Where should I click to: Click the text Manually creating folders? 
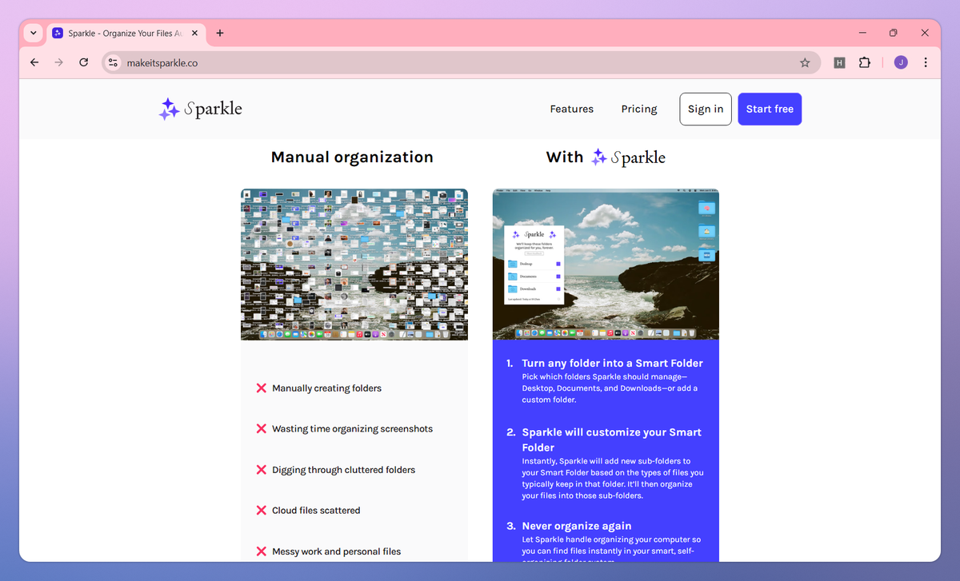pyautogui.click(x=326, y=388)
